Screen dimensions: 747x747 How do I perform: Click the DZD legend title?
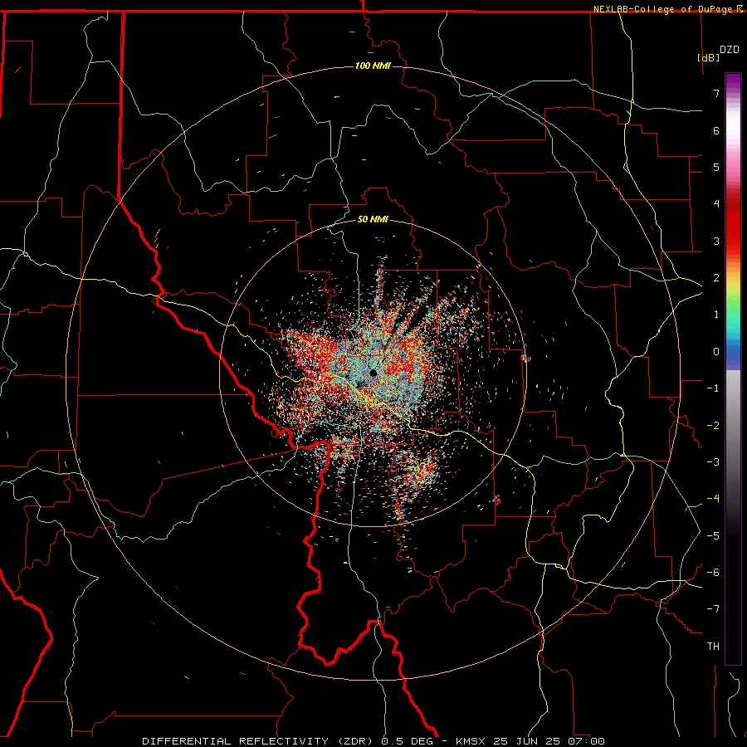click(729, 50)
